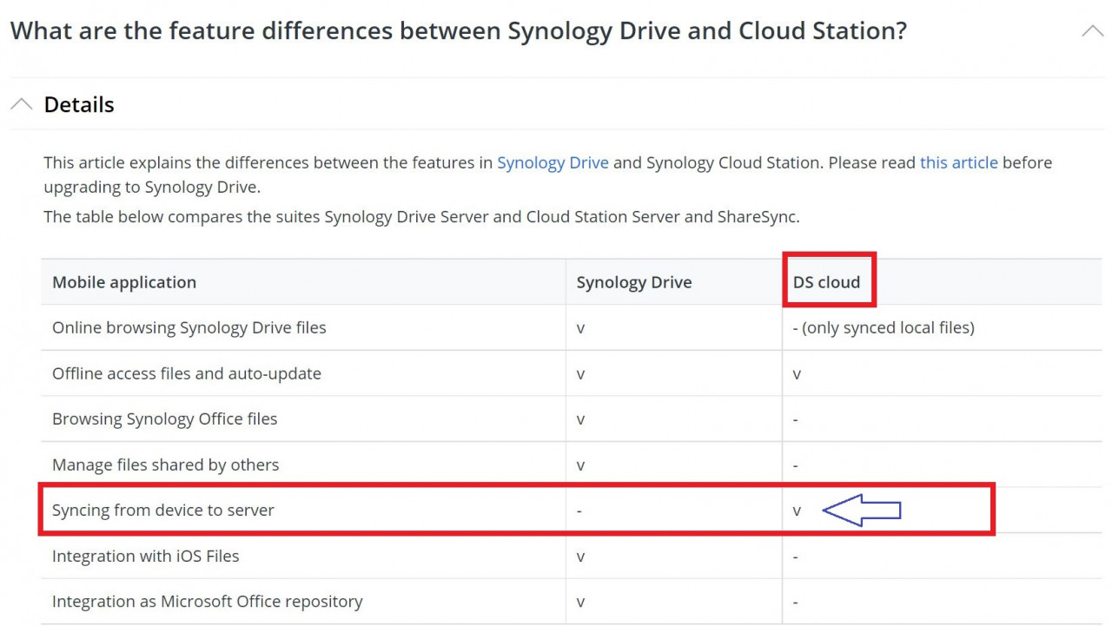Viewport: 1112px width, 626px height.
Task: Open the this article hyperlink
Action: click(958, 162)
